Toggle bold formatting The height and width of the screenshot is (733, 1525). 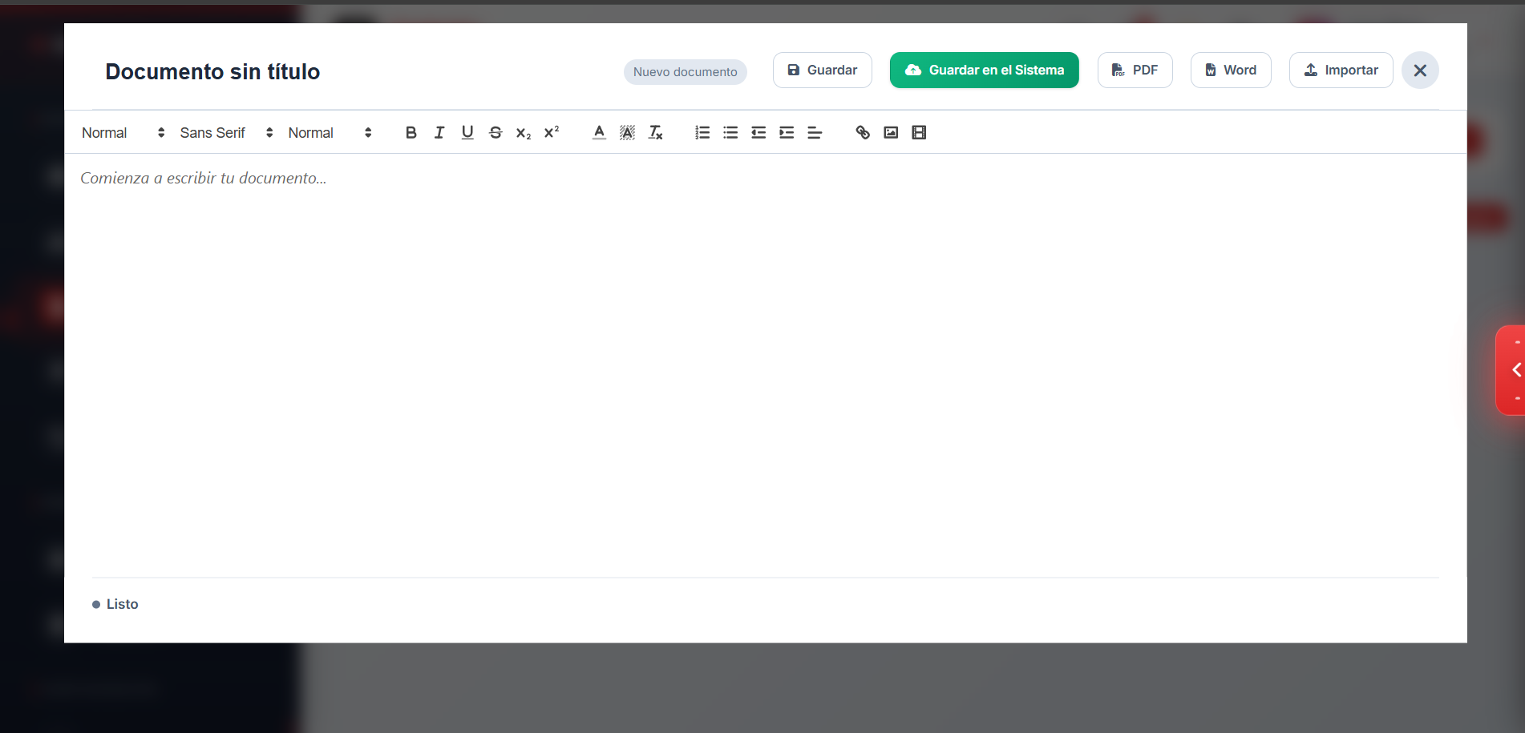pos(411,133)
